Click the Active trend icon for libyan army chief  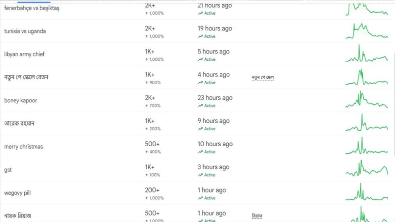point(200,59)
